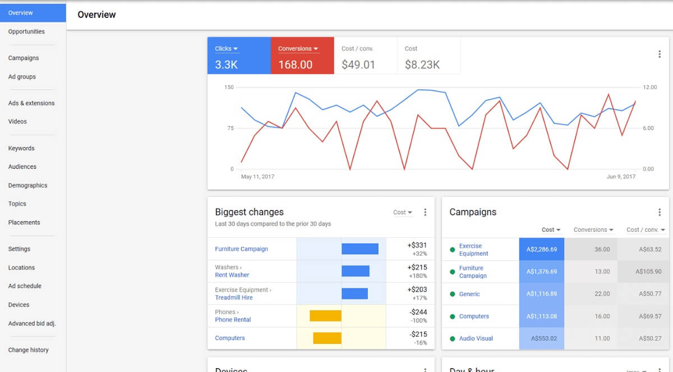Open Cost / conv. column dropdown in Campaigns
This screenshot has height=372, width=673.
[646, 230]
